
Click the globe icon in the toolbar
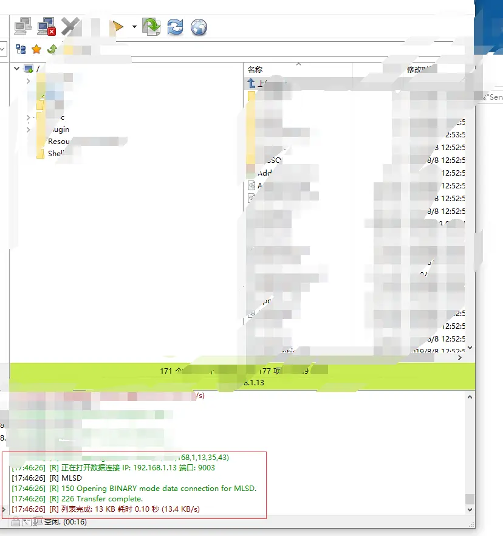click(199, 27)
